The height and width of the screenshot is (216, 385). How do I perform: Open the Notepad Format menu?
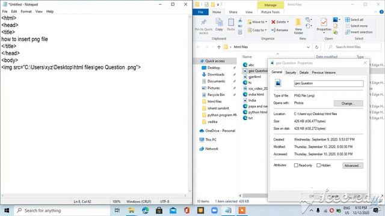tap(26, 11)
